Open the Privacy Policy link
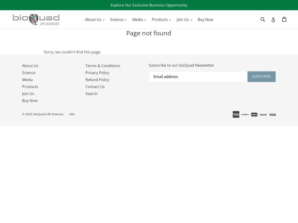The image size is (298, 223). (x=97, y=73)
